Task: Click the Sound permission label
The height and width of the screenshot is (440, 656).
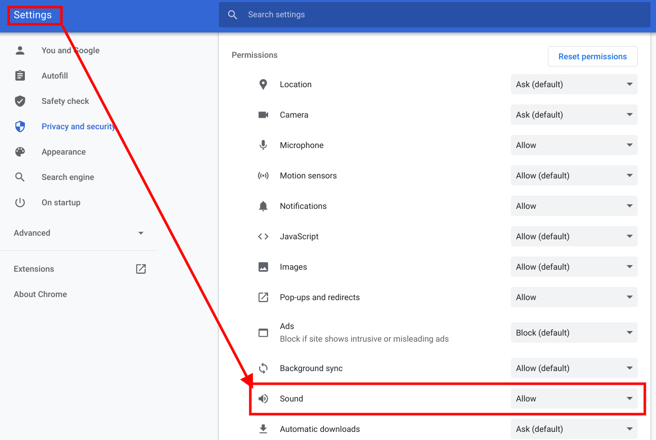Action: coord(291,398)
